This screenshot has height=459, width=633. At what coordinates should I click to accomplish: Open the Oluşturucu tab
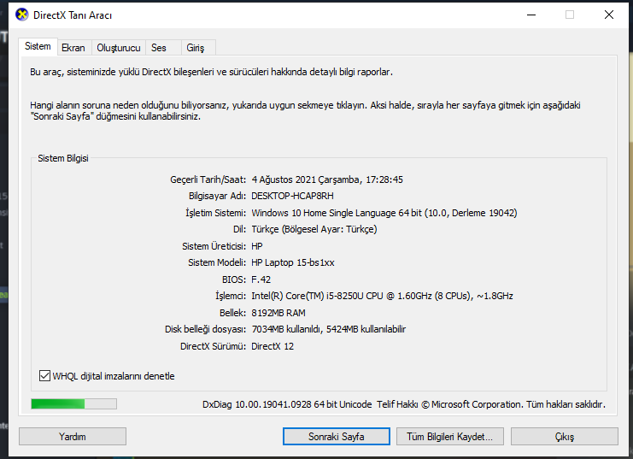pyautogui.click(x=119, y=48)
